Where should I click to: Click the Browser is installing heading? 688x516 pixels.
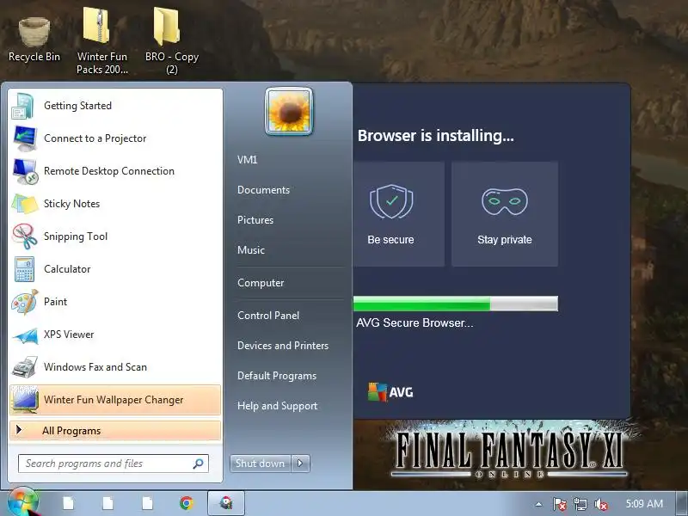pos(436,136)
